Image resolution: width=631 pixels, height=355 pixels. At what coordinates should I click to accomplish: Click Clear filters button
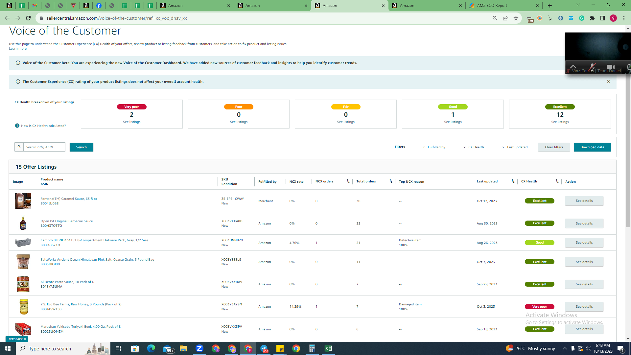click(x=554, y=147)
